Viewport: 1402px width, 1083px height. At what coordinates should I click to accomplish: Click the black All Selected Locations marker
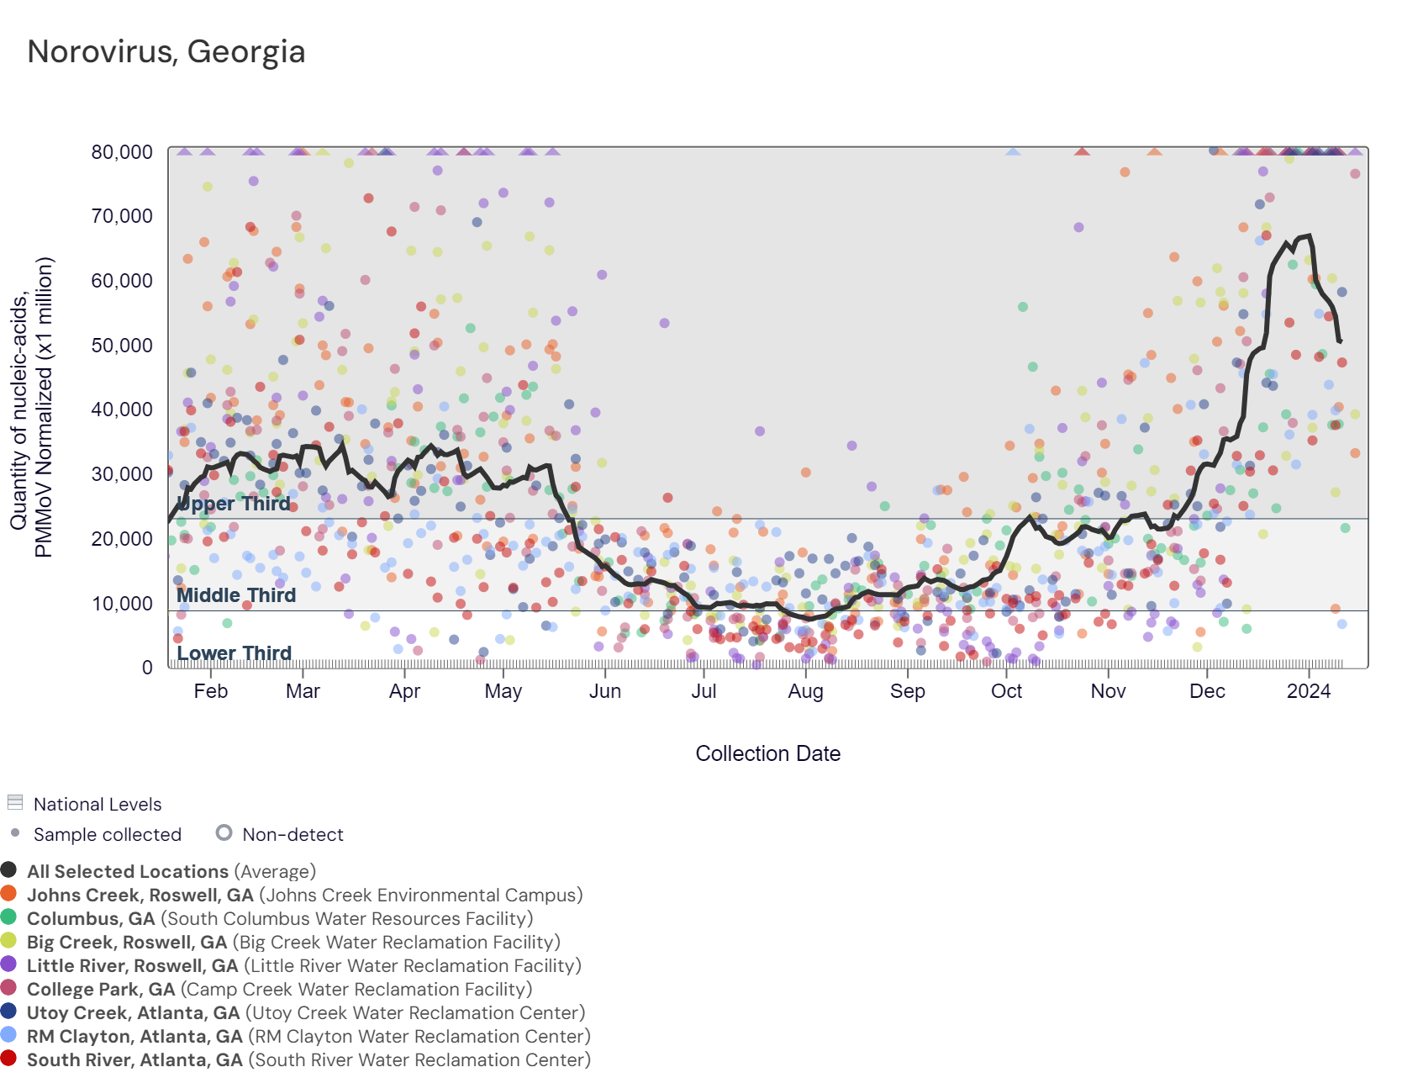9,869
